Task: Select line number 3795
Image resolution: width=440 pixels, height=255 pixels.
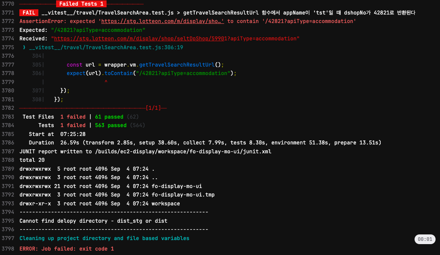Action: [8, 221]
